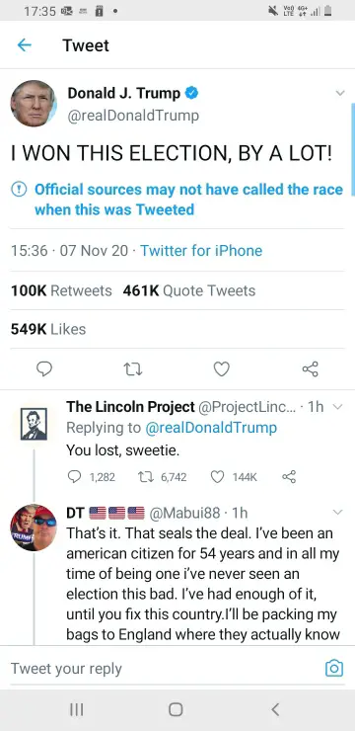The image size is (355, 731).
Task: Reply to Trump's main tweet
Action: point(44,369)
